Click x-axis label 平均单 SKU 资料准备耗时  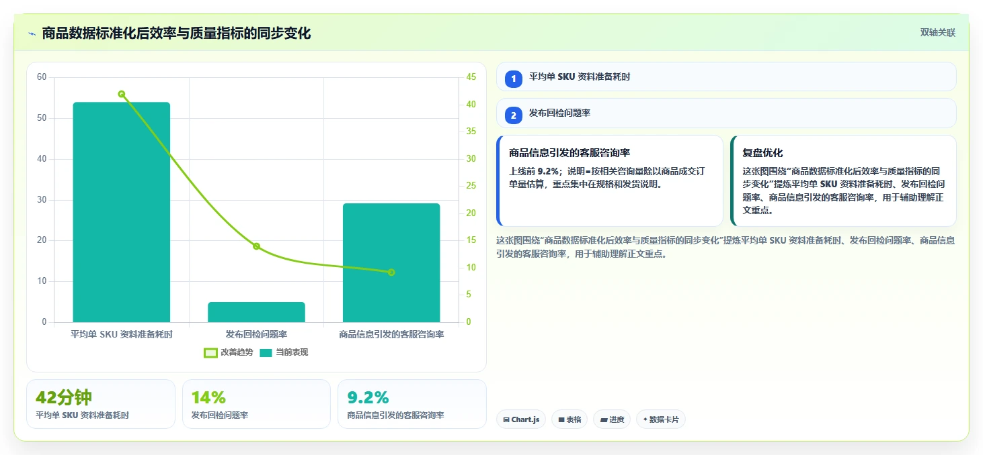click(122, 334)
